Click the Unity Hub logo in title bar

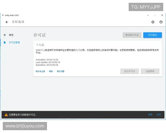click(3, 15)
